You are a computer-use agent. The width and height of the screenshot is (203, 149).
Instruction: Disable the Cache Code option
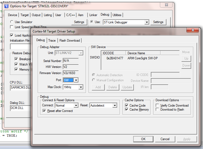127,105
